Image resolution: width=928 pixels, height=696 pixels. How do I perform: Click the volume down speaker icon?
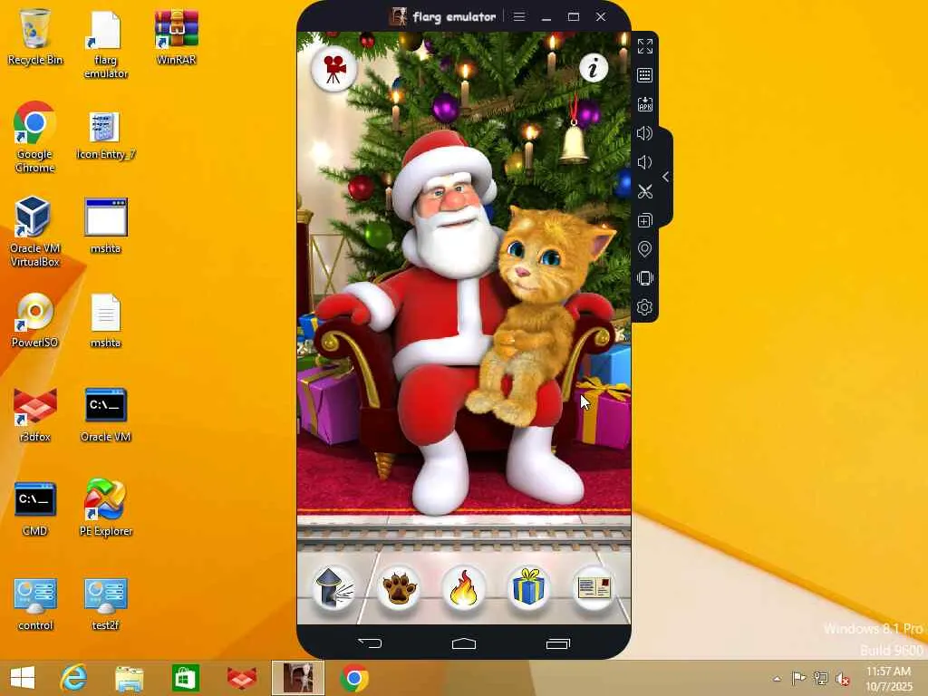pyautogui.click(x=645, y=162)
